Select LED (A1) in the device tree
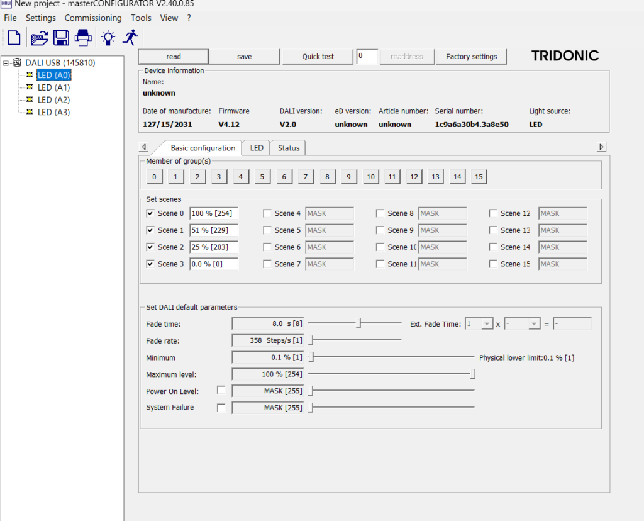The height and width of the screenshot is (521, 644). [54, 87]
